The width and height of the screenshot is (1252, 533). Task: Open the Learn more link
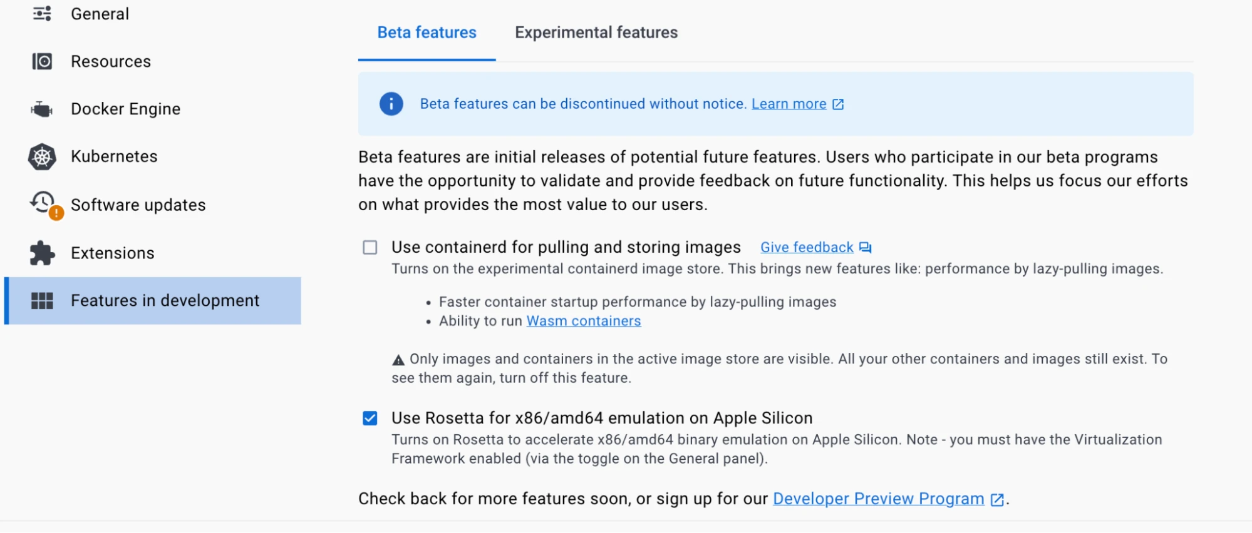coord(789,104)
